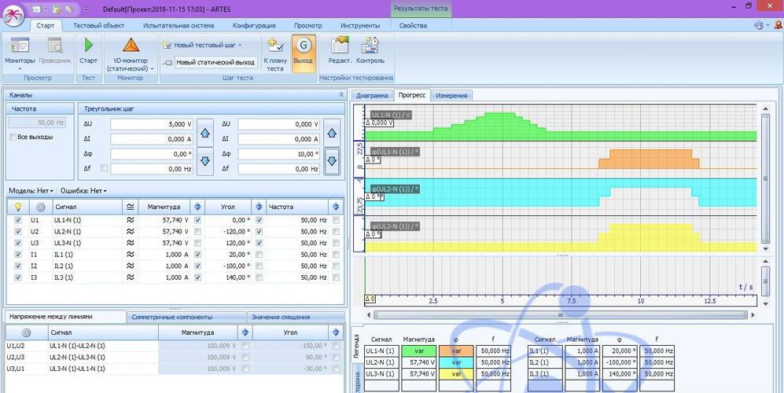Click the Контроль icon in the ribbon
This screenshot has height=393, width=784.
pos(370,46)
